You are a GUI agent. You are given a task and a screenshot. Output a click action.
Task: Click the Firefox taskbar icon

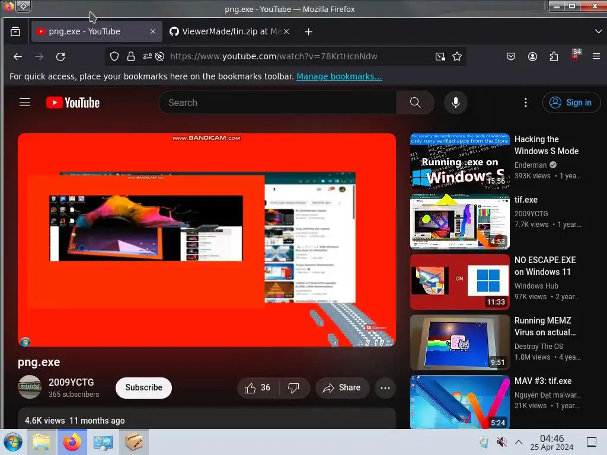pos(72,442)
